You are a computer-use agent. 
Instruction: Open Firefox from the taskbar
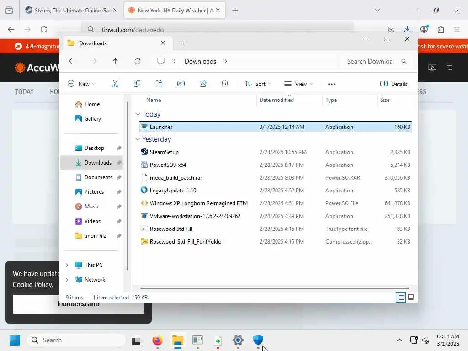(x=157, y=340)
